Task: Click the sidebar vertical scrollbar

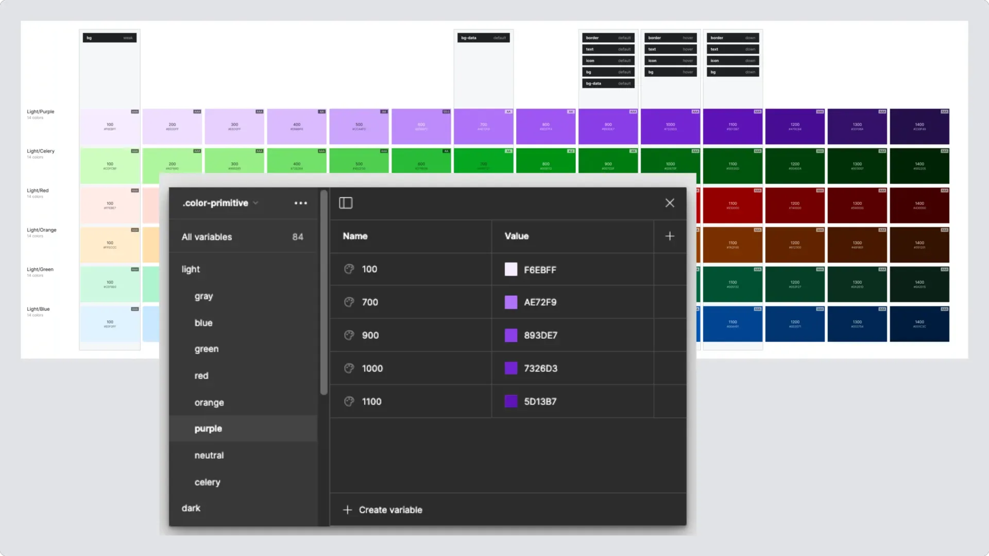Action: [323, 292]
